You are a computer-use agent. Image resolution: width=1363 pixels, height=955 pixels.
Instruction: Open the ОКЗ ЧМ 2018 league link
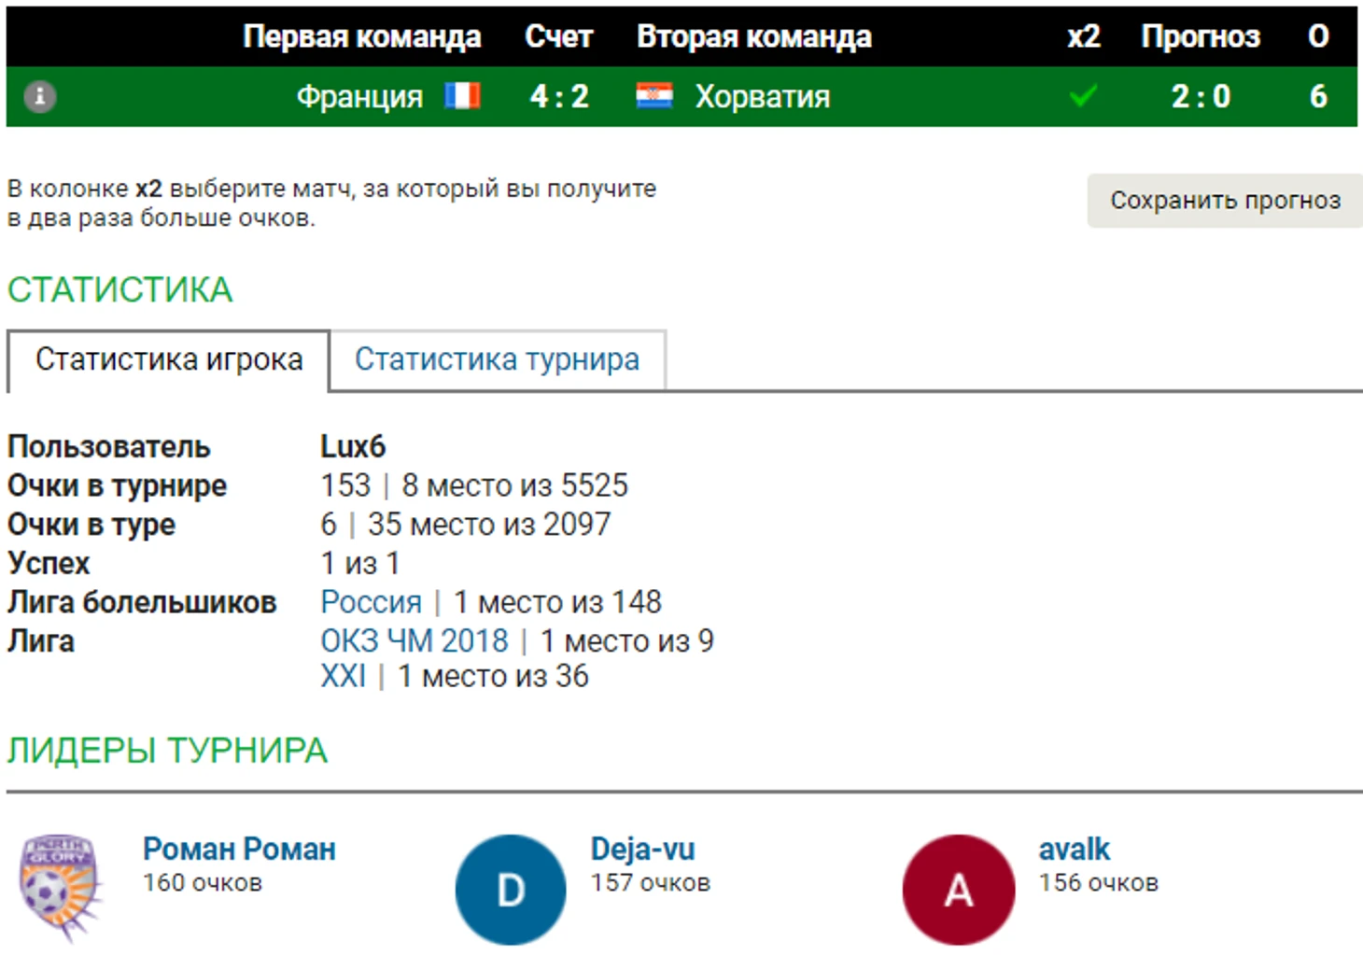pyautogui.click(x=415, y=641)
